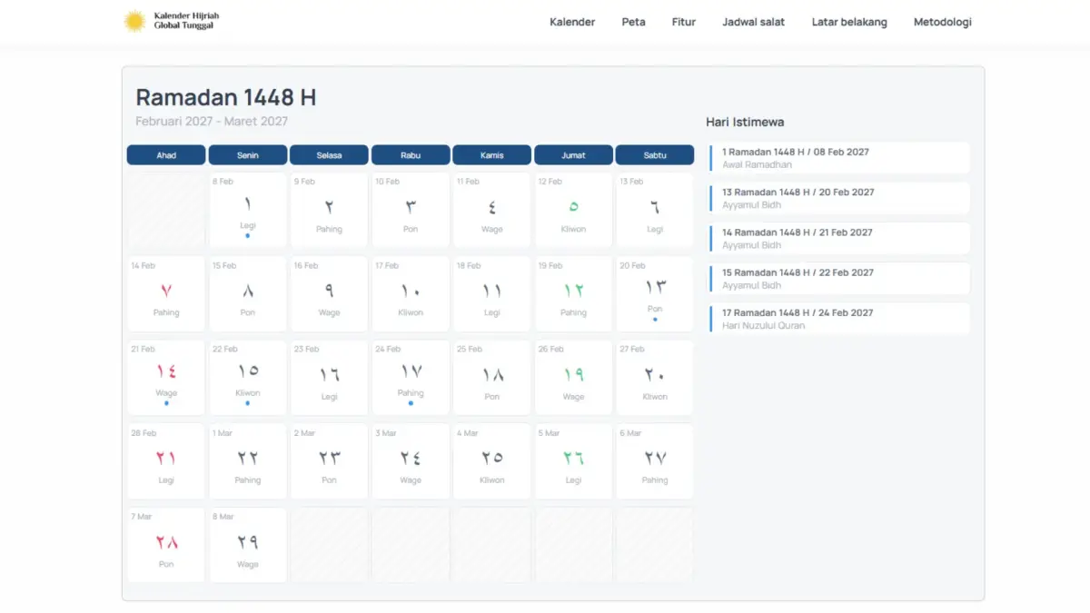
Task: Select the 26 Feb Wage day cell
Action: click(573, 378)
